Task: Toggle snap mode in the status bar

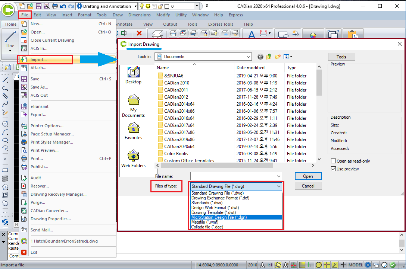Action: click(294, 265)
